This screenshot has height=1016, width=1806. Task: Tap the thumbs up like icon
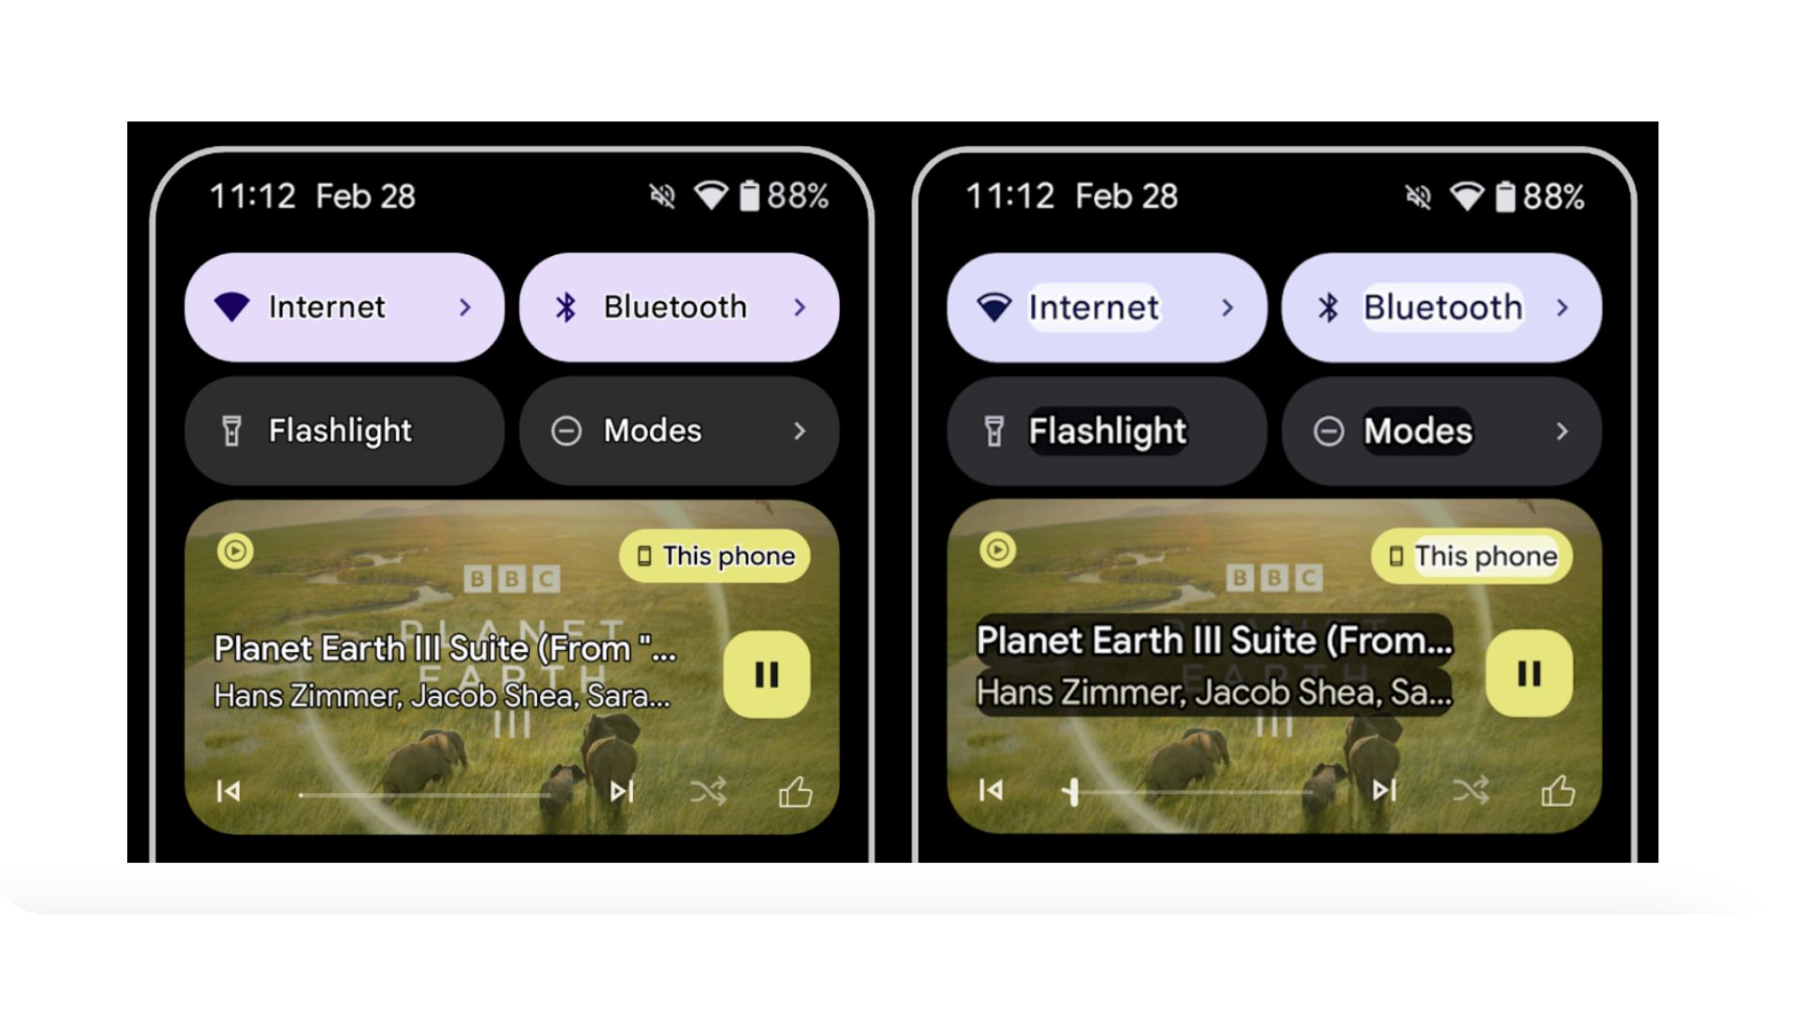[x=793, y=790]
